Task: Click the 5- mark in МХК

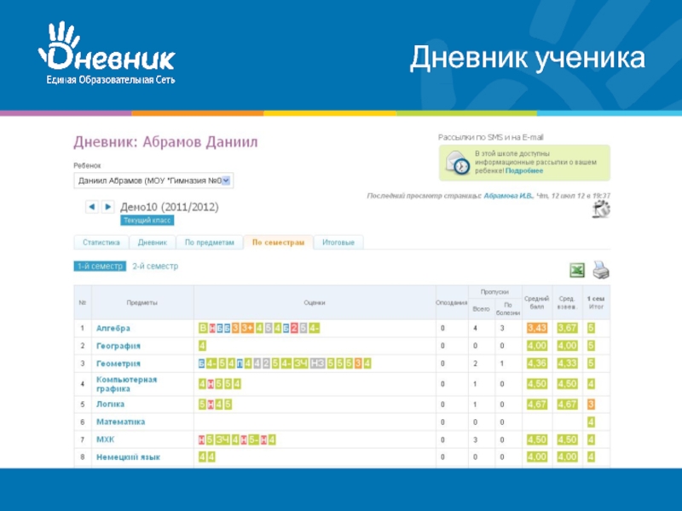Action: [x=253, y=439]
